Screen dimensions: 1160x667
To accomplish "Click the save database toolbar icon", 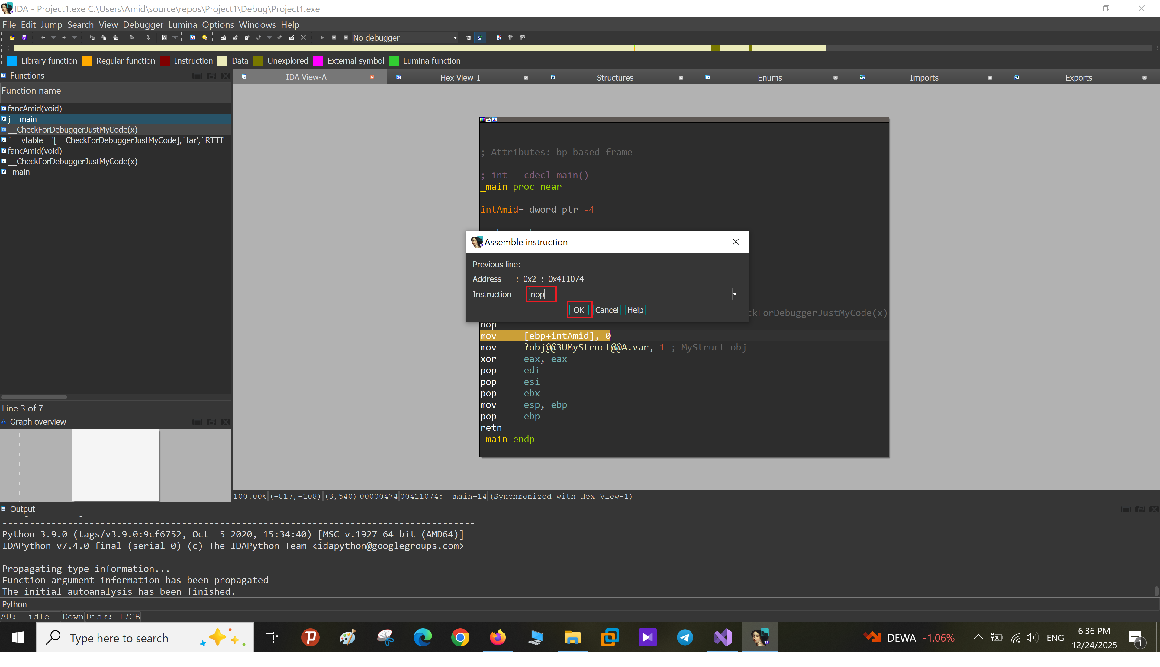I will pos(24,37).
